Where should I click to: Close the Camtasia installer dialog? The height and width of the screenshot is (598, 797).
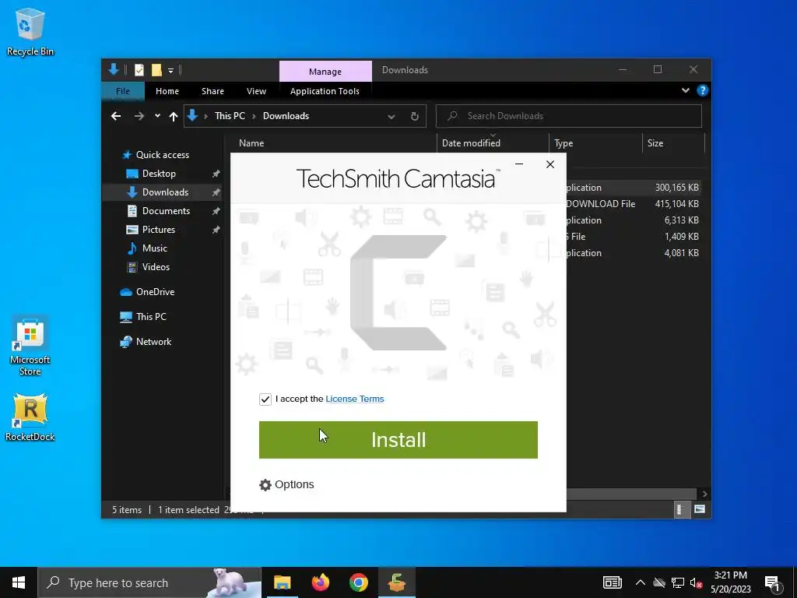[550, 164]
